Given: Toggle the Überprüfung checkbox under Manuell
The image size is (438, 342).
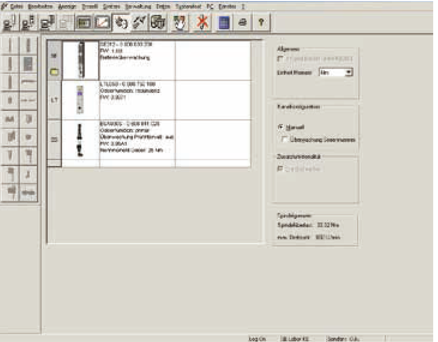Looking at the screenshot, I should point(285,140).
